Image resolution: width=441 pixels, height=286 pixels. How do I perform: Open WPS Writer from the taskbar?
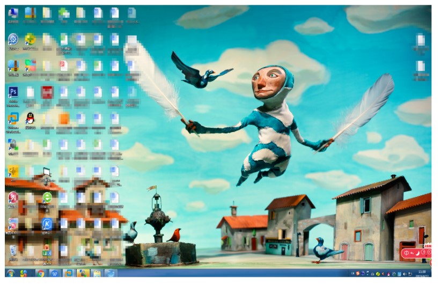coord(55,273)
